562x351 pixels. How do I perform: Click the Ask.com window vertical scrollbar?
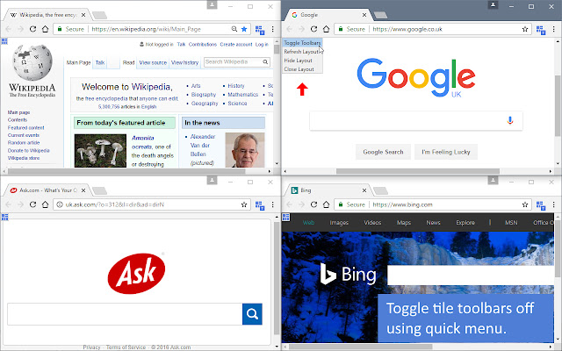(x=277, y=278)
